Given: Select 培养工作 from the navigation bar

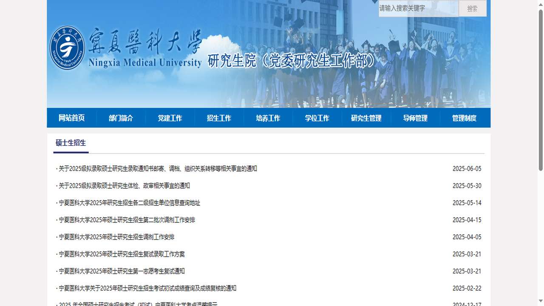Looking at the screenshot, I should [x=268, y=118].
